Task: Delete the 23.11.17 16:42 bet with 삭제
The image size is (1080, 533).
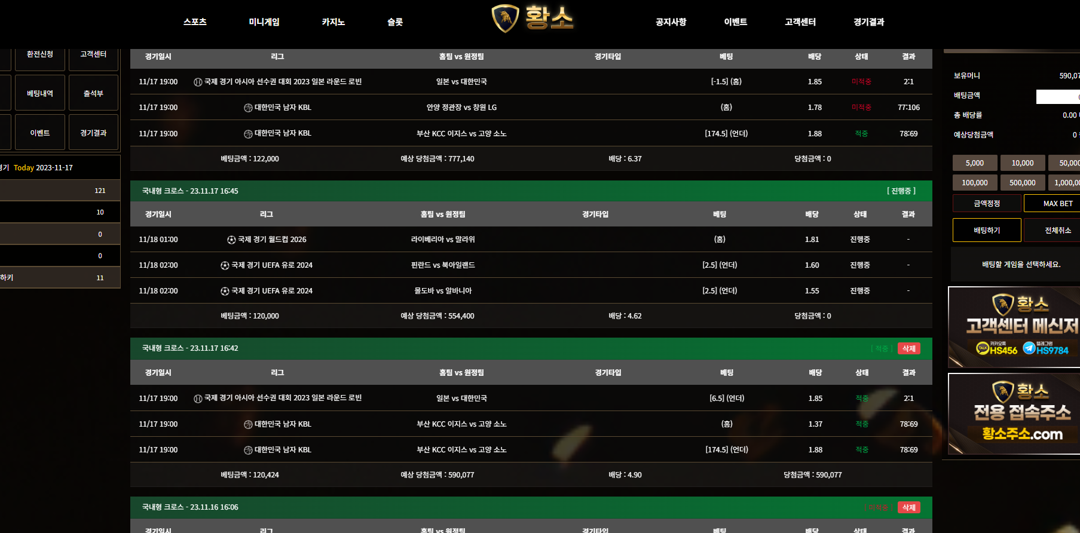Action: pyautogui.click(x=908, y=348)
